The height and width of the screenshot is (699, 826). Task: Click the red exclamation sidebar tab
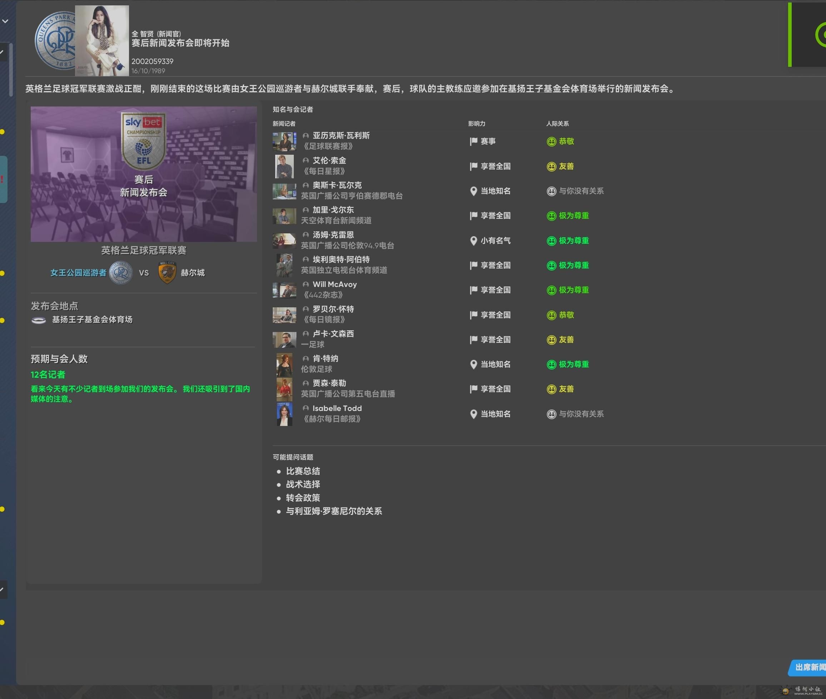3,179
